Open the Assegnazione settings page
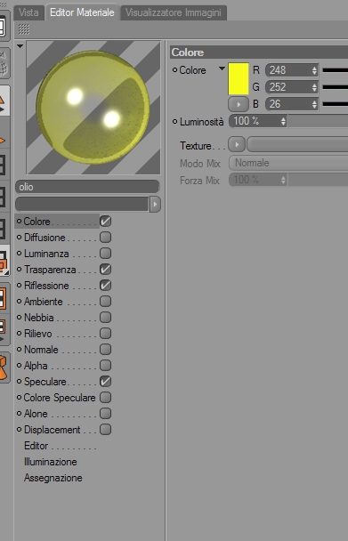This screenshot has width=348, height=541. tap(53, 478)
